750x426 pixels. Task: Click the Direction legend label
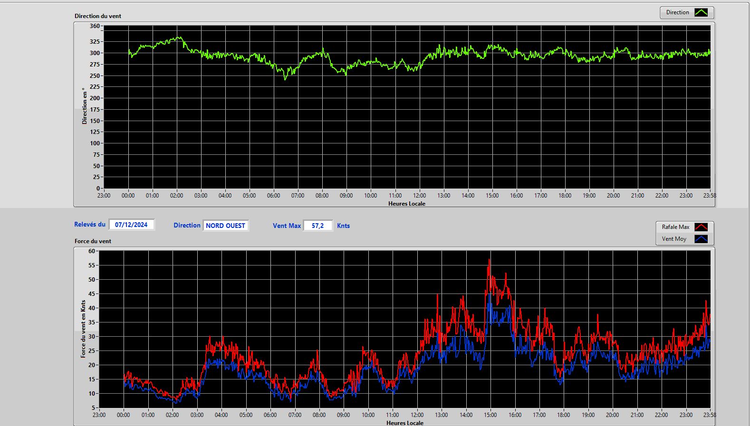pos(677,12)
